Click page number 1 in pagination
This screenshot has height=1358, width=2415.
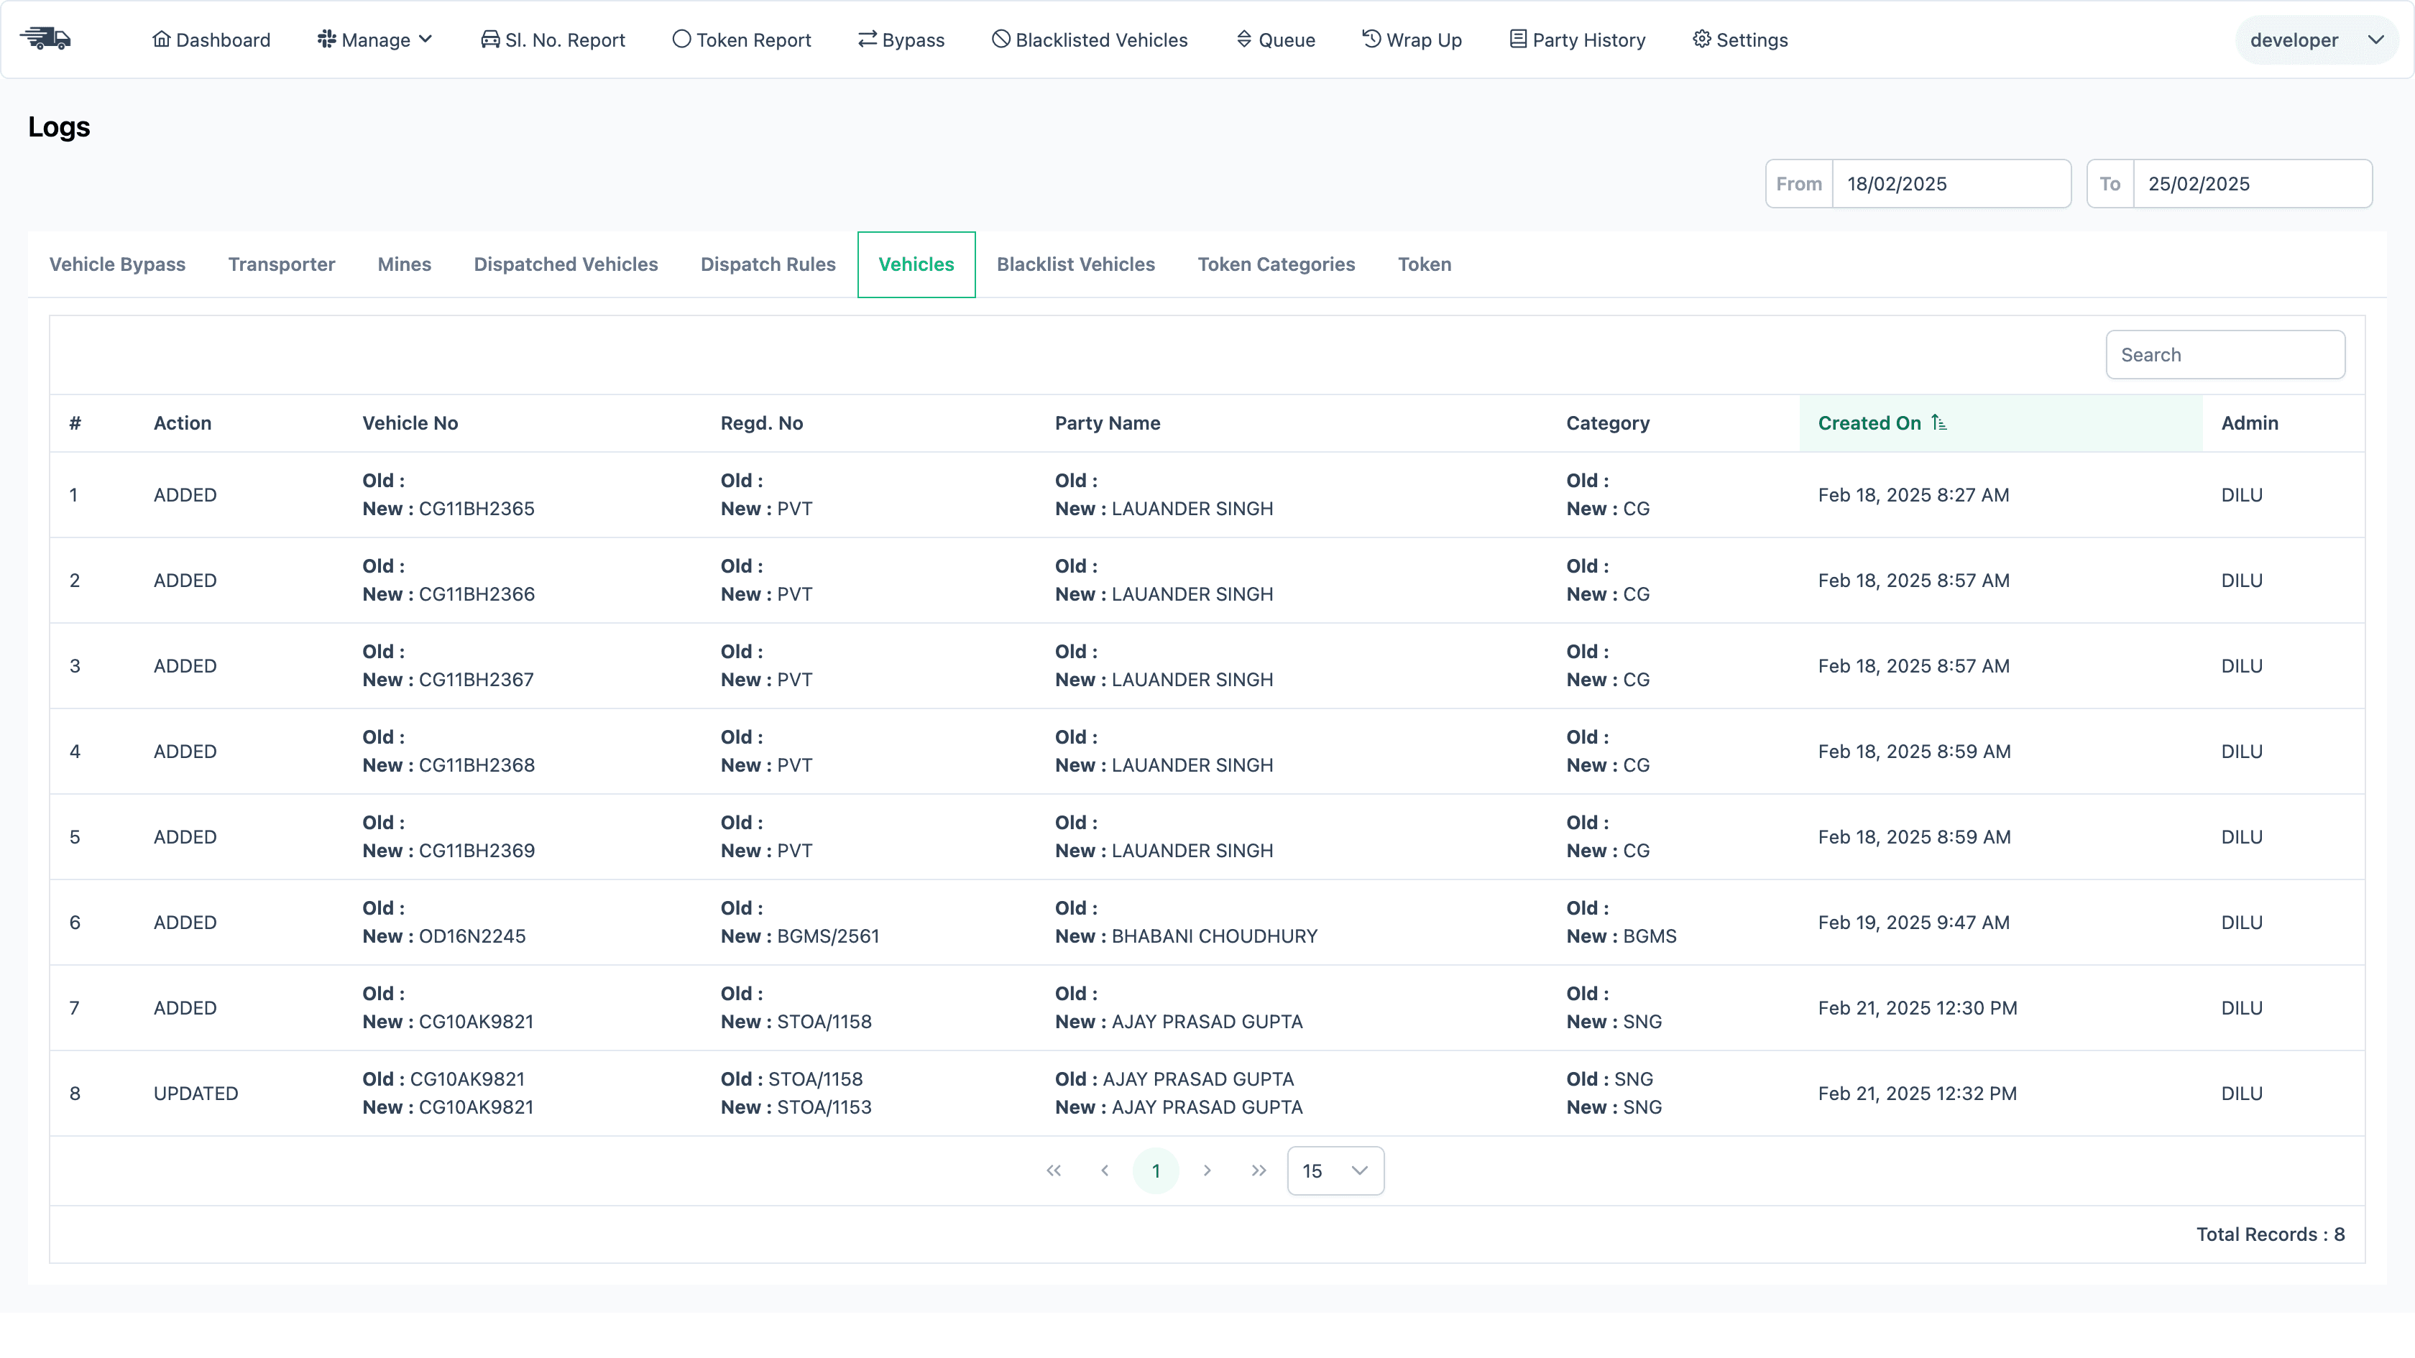(x=1156, y=1170)
